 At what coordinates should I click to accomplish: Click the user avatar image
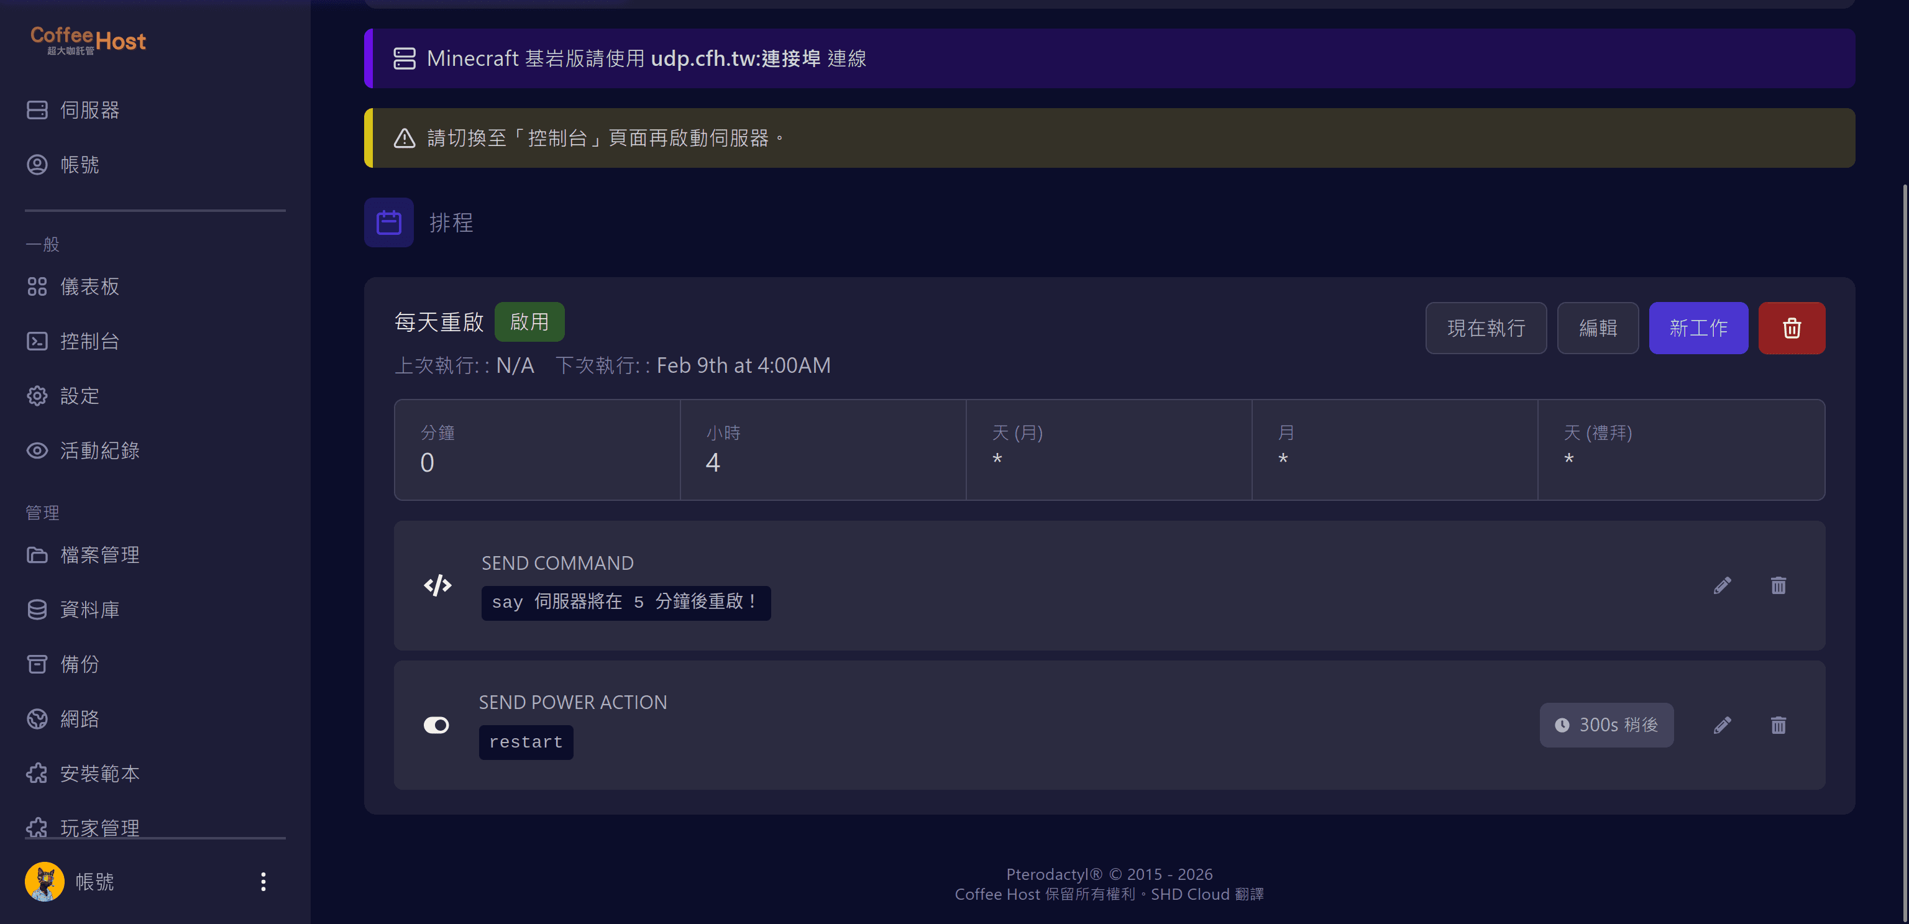45,881
